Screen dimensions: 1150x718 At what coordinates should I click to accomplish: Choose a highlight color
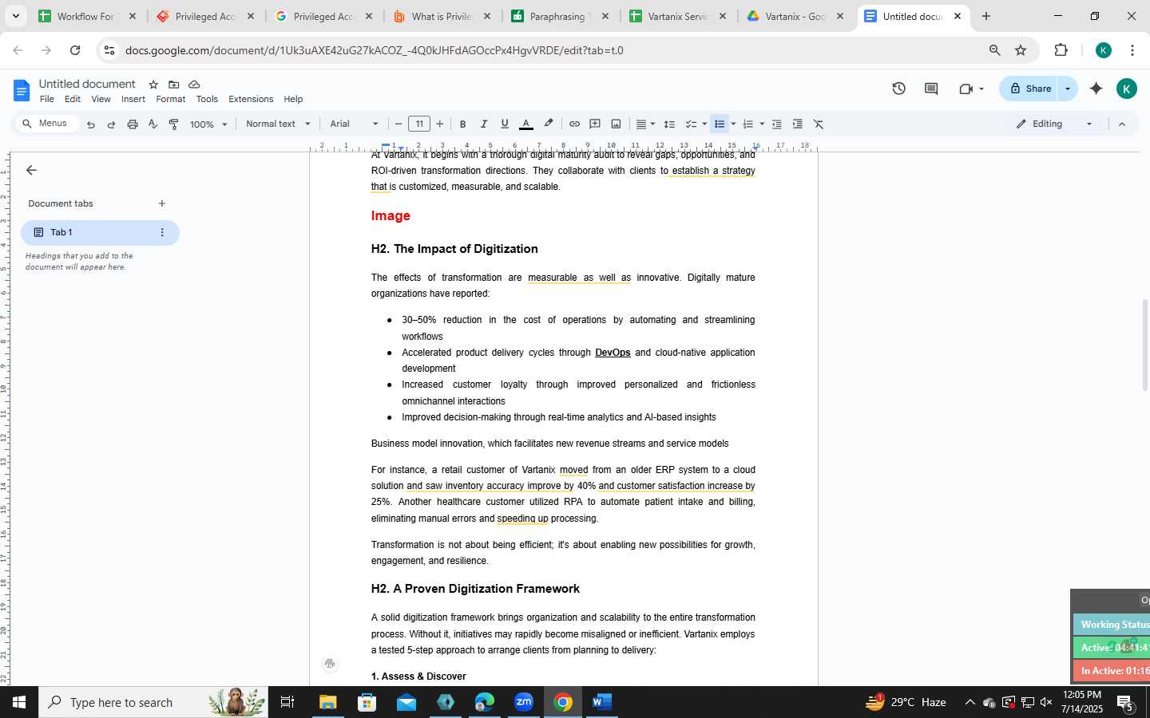tap(548, 124)
